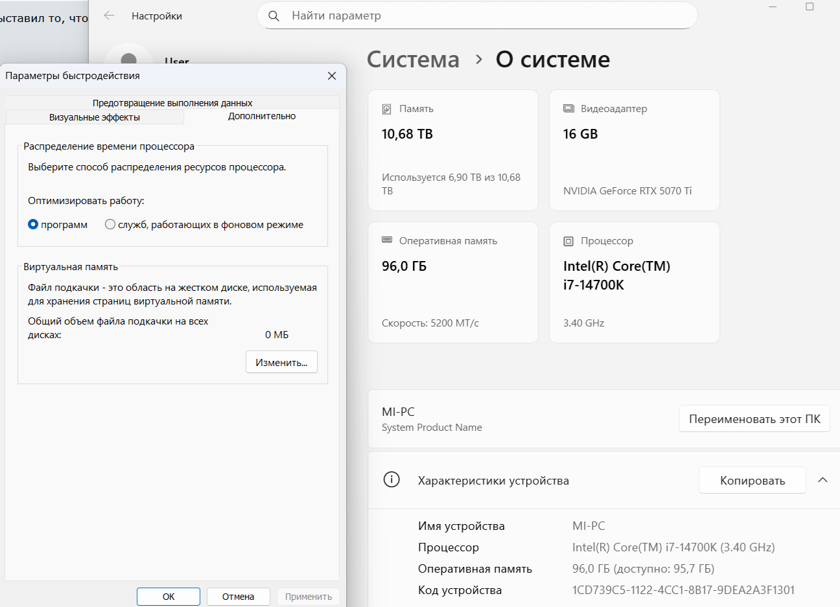
Task: Click the Система breadcrumb link
Action: [x=413, y=60]
